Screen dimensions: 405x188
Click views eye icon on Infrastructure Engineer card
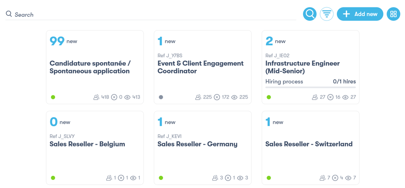[x=345, y=97]
